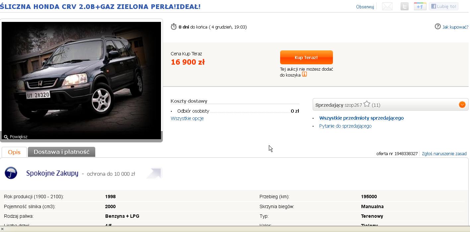The image size is (470, 232).
Task: Switch to the Opis tab
Action: (14, 152)
